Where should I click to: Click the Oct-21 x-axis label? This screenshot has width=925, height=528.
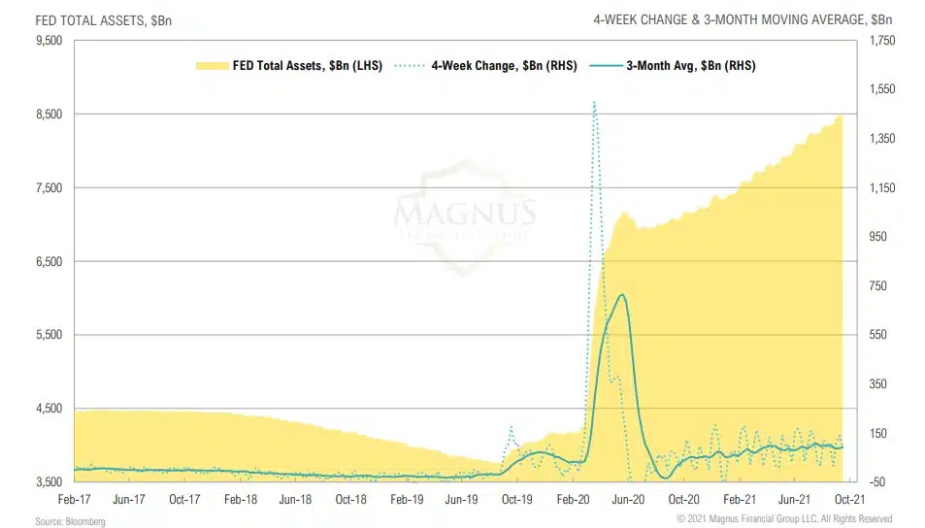(849, 498)
